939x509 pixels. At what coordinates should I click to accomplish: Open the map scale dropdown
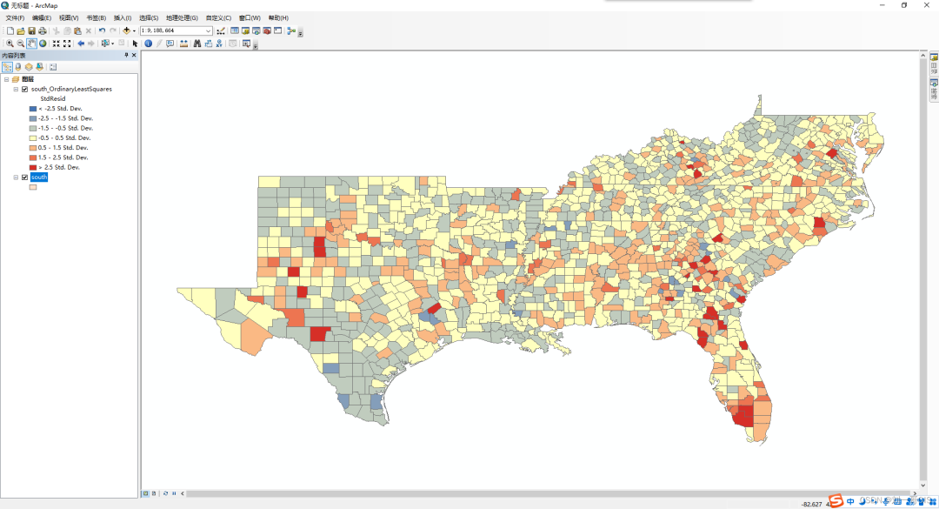click(208, 30)
